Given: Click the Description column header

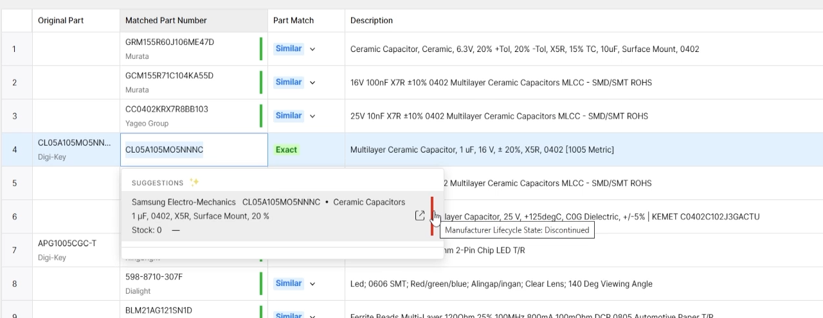Looking at the screenshot, I should click(x=584, y=21).
